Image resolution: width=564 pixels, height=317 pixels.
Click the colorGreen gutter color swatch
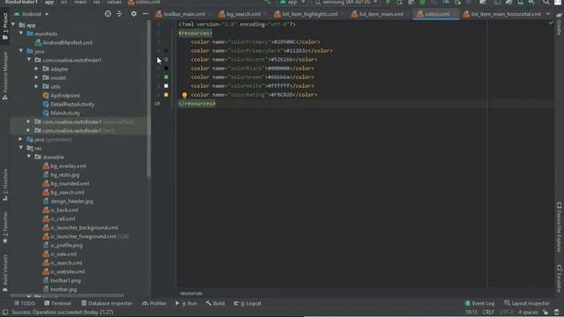[x=167, y=77]
